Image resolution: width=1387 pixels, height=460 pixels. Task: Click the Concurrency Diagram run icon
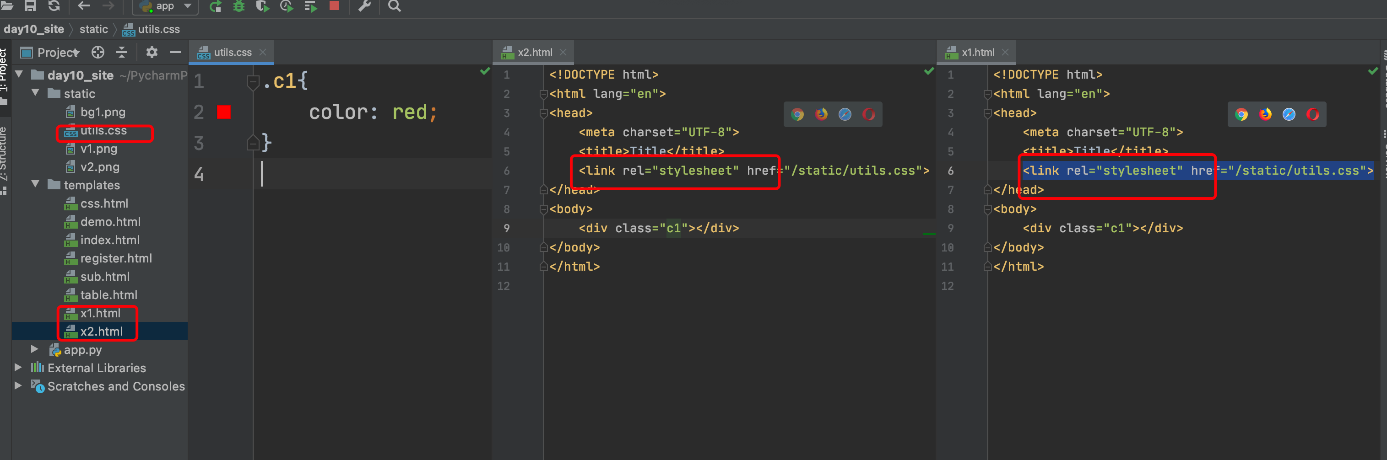311,6
